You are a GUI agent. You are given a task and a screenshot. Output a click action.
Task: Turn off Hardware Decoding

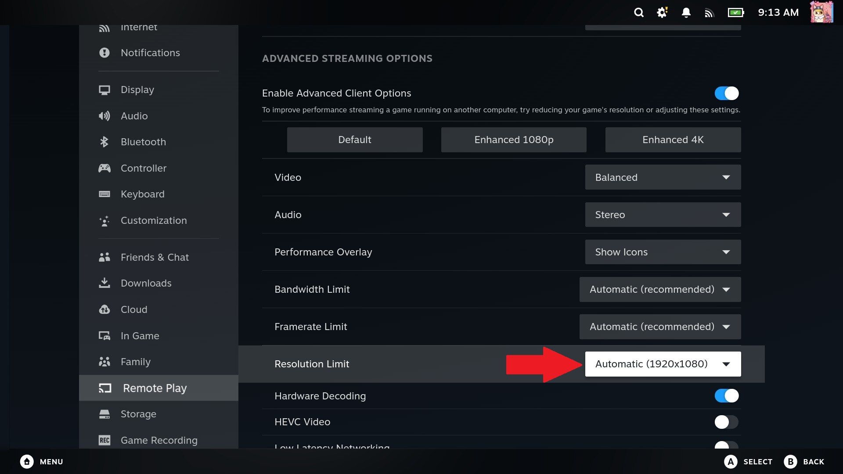point(726,395)
